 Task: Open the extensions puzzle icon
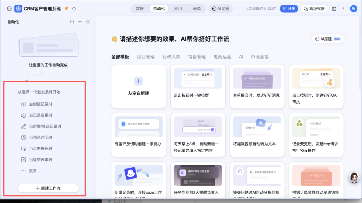tap(334, 9)
